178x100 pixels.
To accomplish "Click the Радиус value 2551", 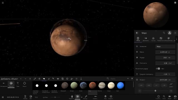I will pyautogui.click(x=165, y=57).
